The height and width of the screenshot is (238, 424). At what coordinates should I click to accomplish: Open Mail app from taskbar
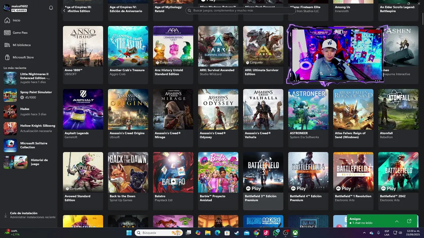(246, 233)
